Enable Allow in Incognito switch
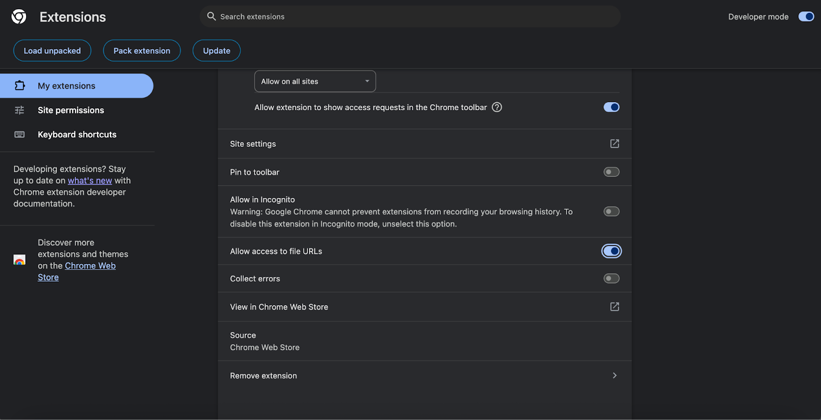 click(611, 211)
